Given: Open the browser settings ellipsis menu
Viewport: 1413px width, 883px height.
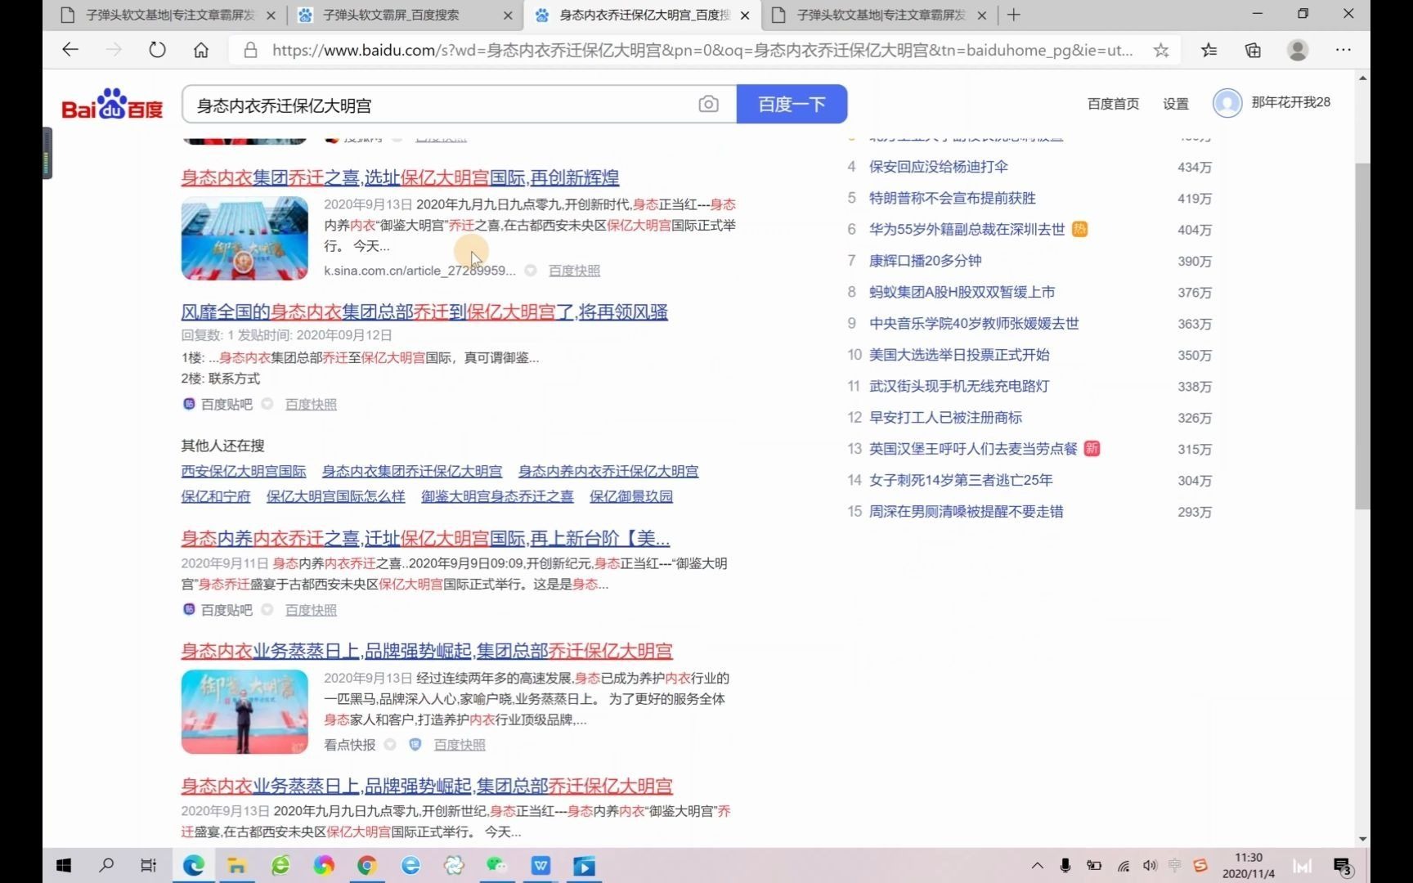Looking at the screenshot, I should point(1343,50).
